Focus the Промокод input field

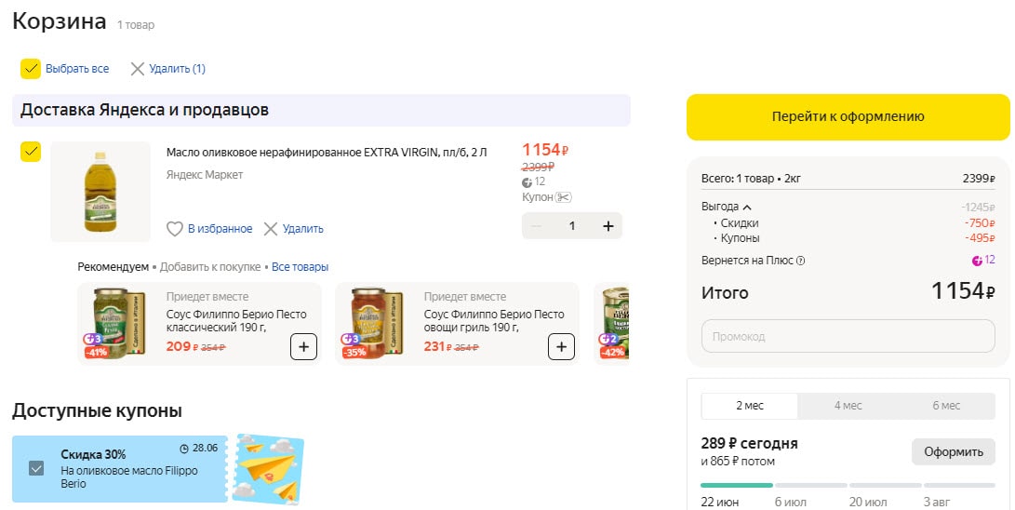pyautogui.click(x=848, y=336)
